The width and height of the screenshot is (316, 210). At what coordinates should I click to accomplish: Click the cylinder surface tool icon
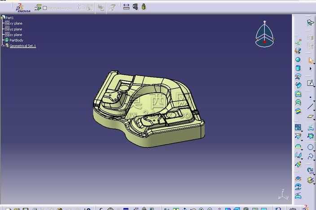(x=298, y=68)
